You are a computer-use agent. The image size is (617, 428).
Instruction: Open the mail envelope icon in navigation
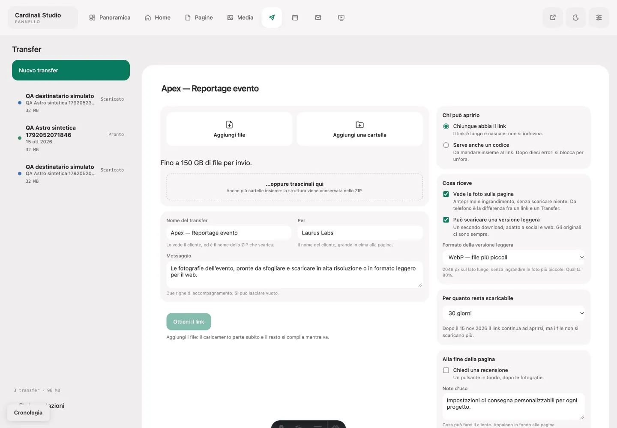click(318, 18)
